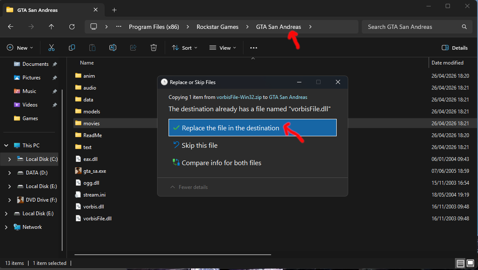Open the vorbisFile-Win32.zip source link
The image size is (478, 270).
(239, 97)
